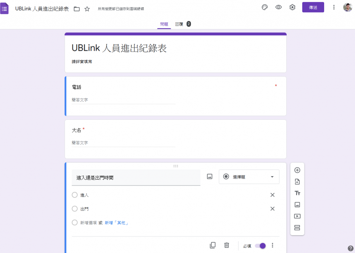Click the drag handle dots on the question
Screen dimensions: 355x253
coord(176,166)
